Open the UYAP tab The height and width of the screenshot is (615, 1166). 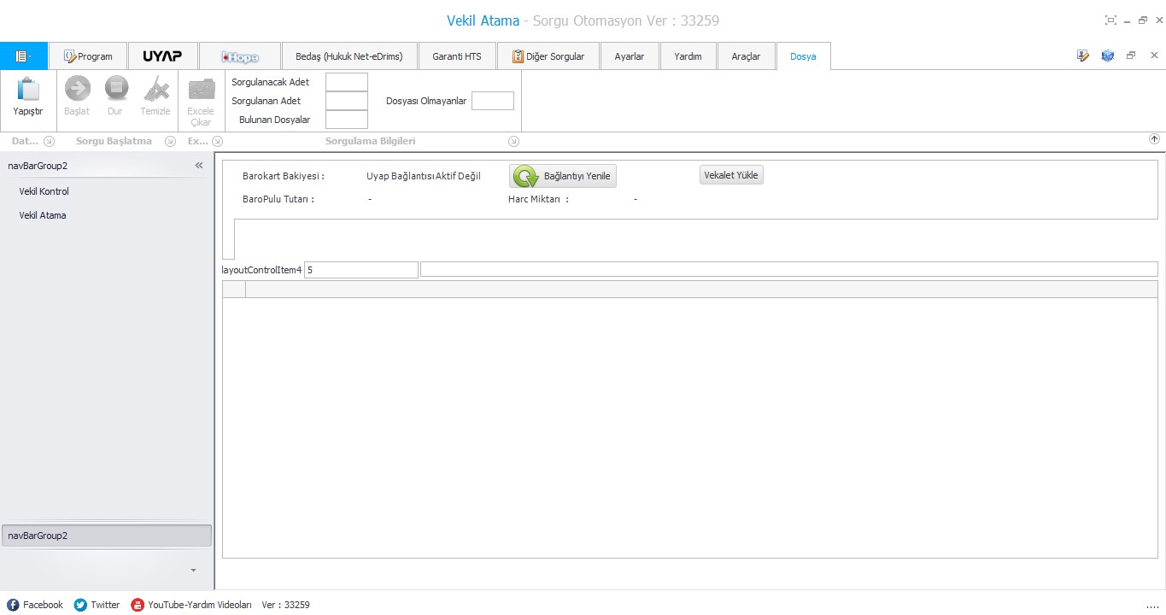click(x=162, y=56)
